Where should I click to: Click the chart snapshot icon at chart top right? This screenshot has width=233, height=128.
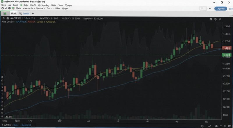pyautogui.click(x=211, y=19)
